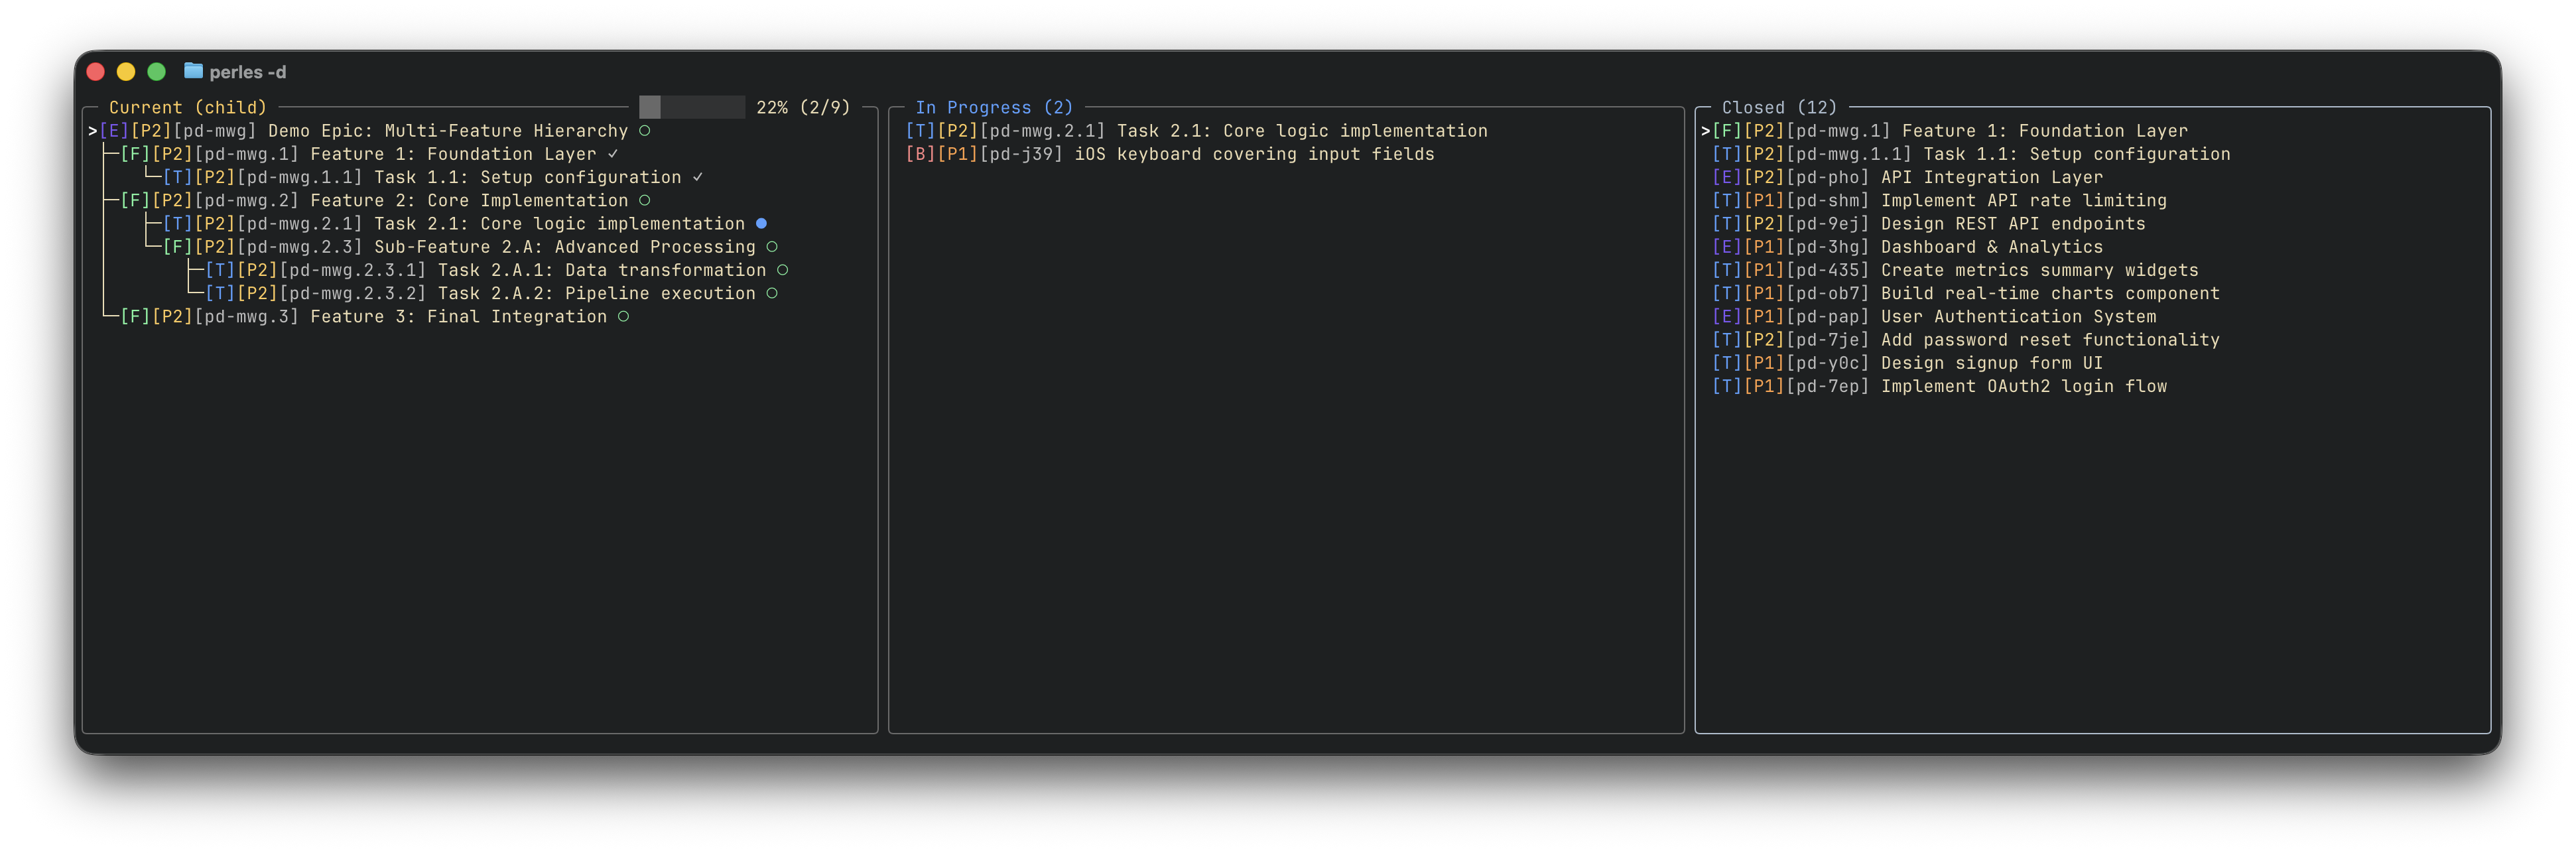Click the open-status circle on Demo Epic
The height and width of the screenshot is (853, 2576).
tap(645, 130)
